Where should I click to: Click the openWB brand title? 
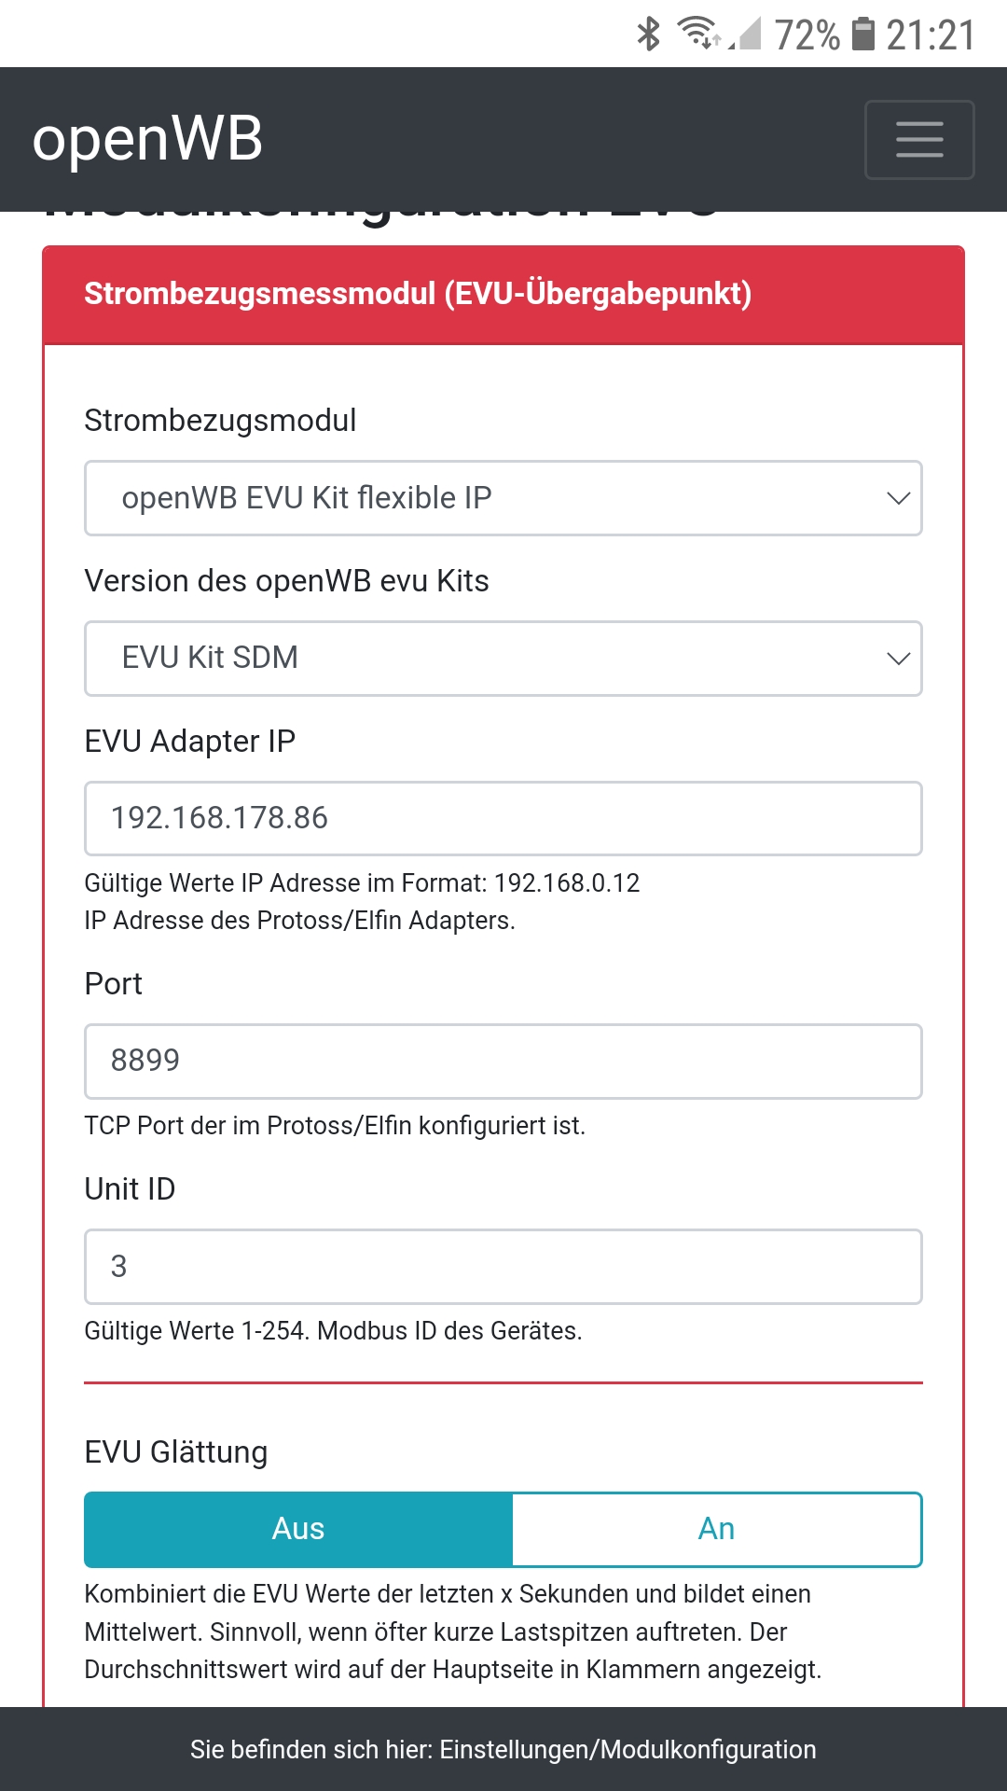(x=147, y=140)
